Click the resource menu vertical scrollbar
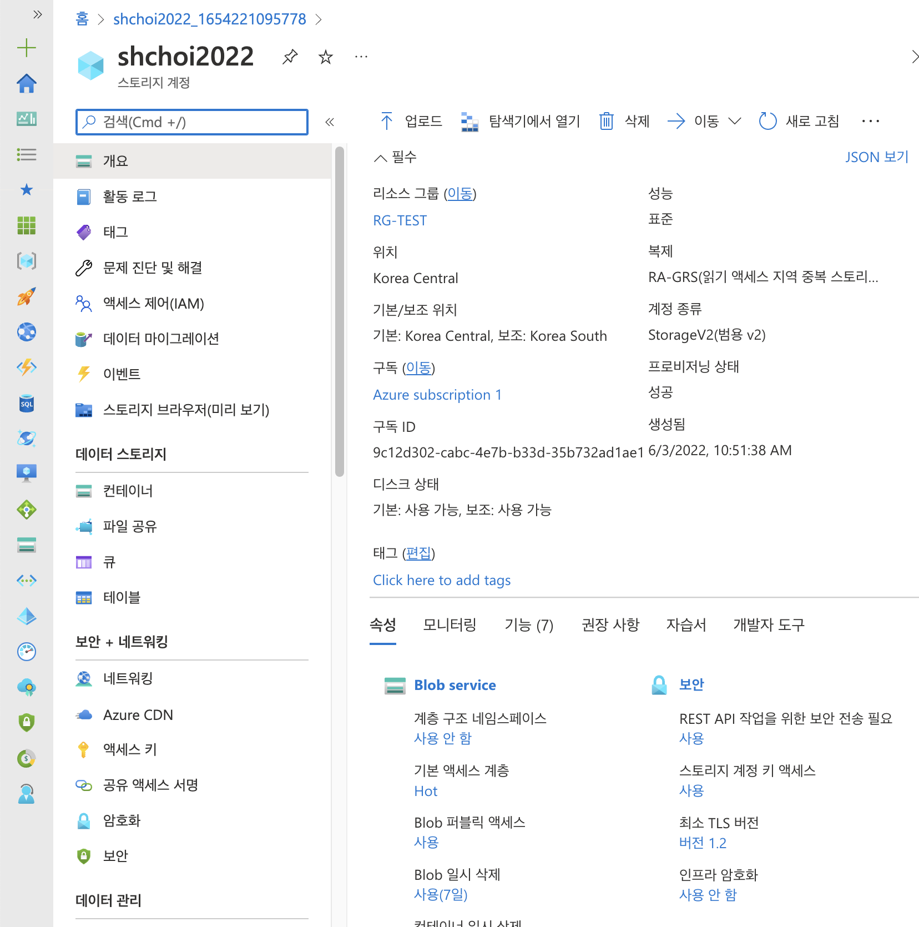 [x=340, y=311]
